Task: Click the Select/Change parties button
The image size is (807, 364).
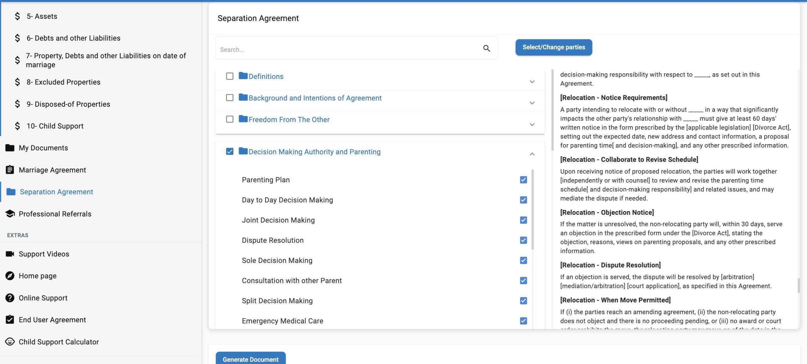Action: (554, 47)
